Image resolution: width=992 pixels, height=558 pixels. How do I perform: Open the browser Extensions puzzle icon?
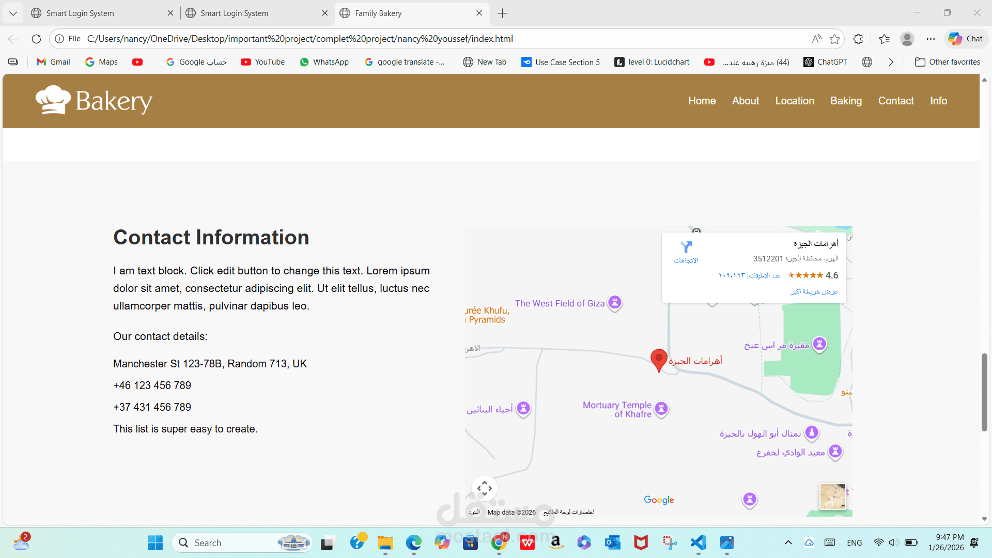click(x=858, y=39)
